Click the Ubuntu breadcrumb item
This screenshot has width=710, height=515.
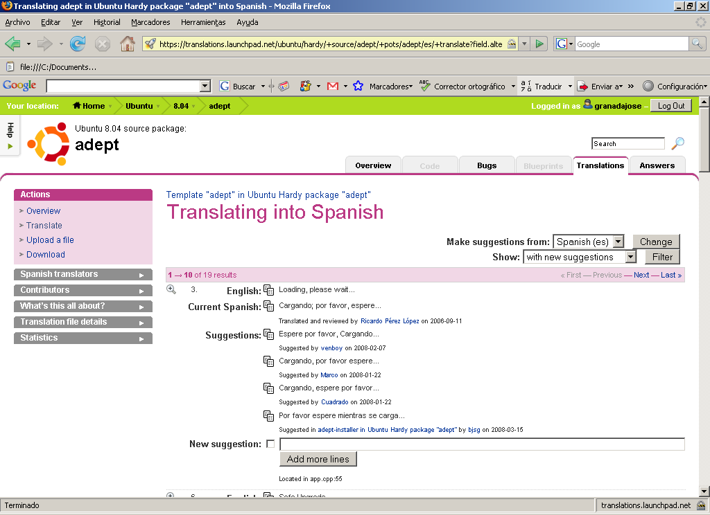pyautogui.click(x=139, y=106)
